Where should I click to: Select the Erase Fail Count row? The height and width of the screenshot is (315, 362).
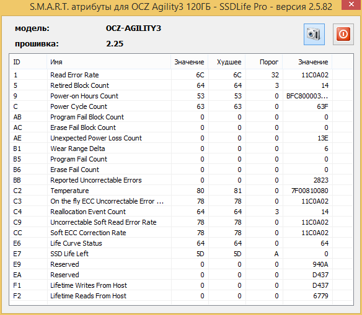click(x=181, y=170)
